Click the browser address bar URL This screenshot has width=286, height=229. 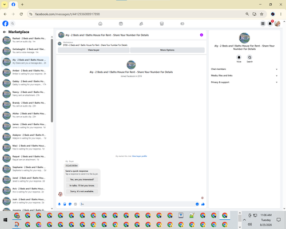tap(67, 14)
